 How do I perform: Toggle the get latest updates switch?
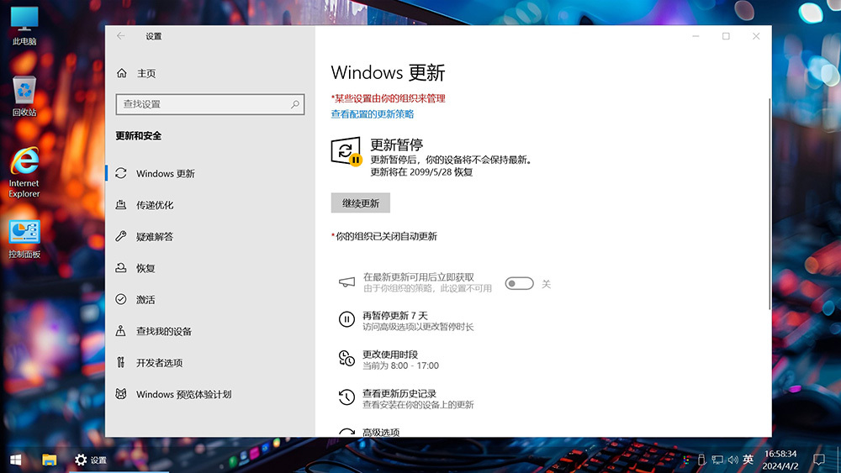click(x=519, y=284)
